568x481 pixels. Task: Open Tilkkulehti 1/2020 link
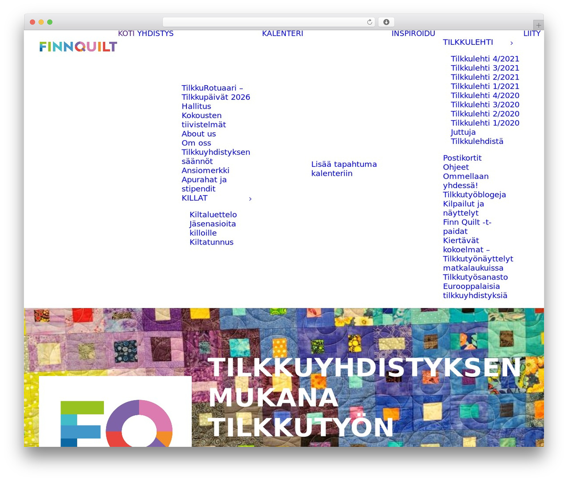[x=485, y=123]
